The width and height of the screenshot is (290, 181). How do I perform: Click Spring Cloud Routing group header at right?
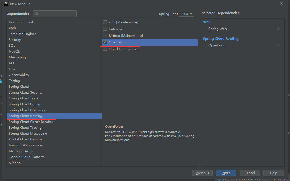coord(221,39)
